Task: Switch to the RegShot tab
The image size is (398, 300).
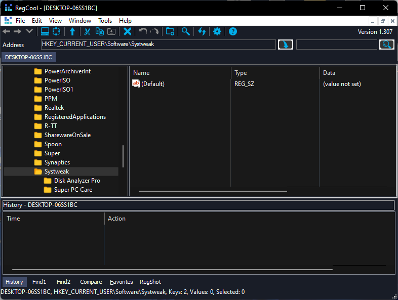Action: click(x=150, y=282)
